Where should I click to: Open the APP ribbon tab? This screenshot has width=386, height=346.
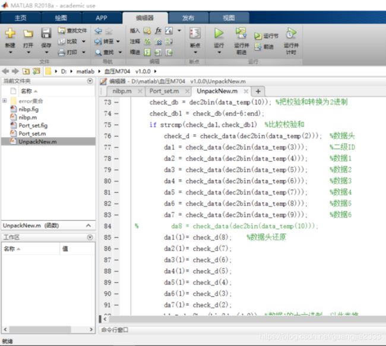[x=102, y=18]
